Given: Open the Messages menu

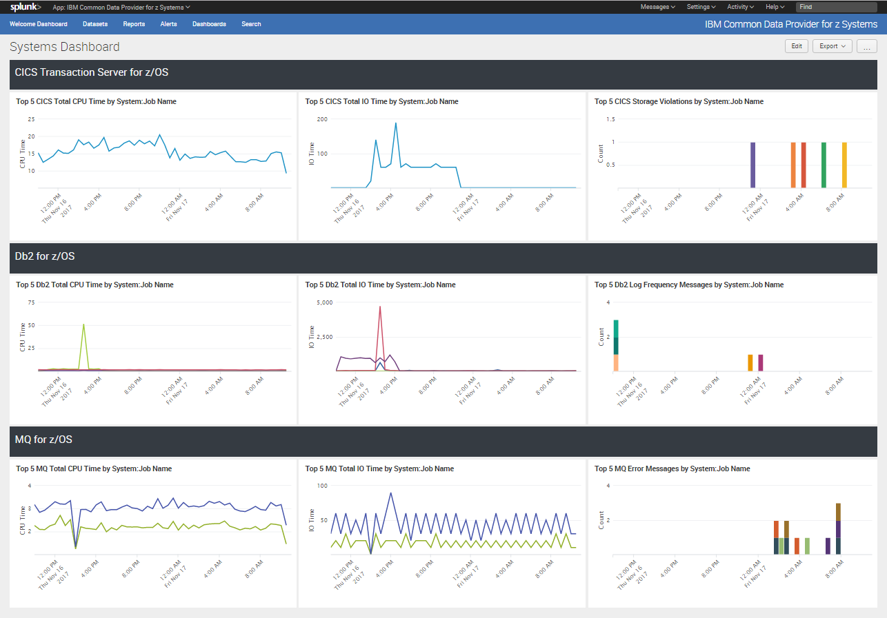Looking at the screenshot, I should coord(658,7).
